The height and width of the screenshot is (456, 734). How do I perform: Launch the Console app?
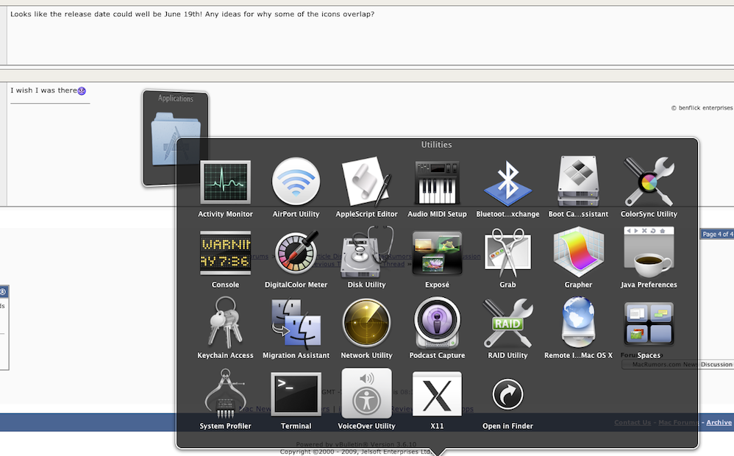point(225,253)
